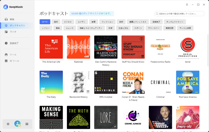This screenshot has width=209, height=132.
Task: Open the hamburger menu in title bar
Action: click(187, 5)
